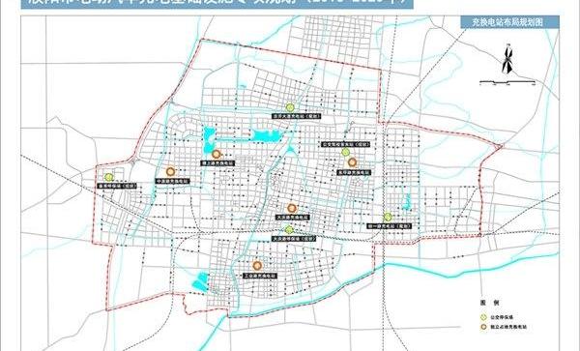The image size is (580, 351).
Task: Click the orange marker beside the cyan lake
Action: coord(217,154)
